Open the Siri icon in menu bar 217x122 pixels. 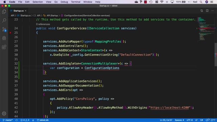click(x=206, y=2)
